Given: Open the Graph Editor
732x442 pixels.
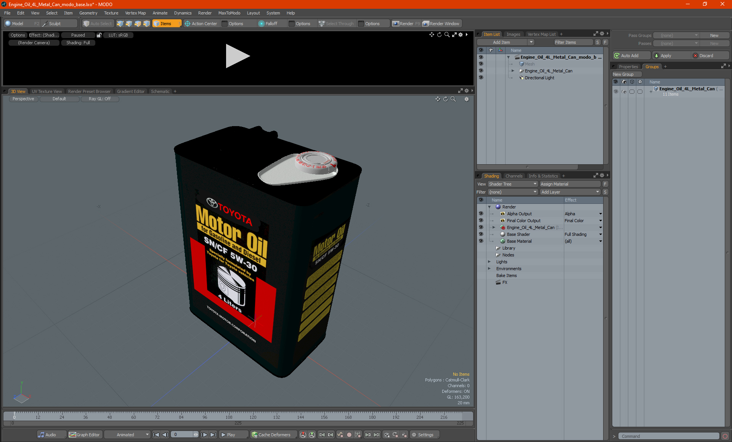Looking at the screenshot, I should coord(85,435).
